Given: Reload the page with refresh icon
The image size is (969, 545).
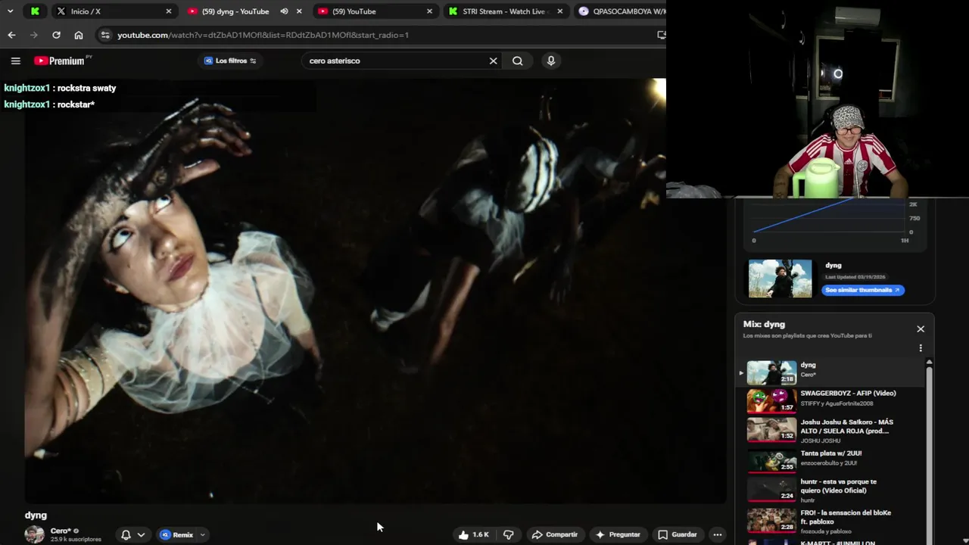Looking at the screenshot, I should pyautogui.click(x=56, y=35).
